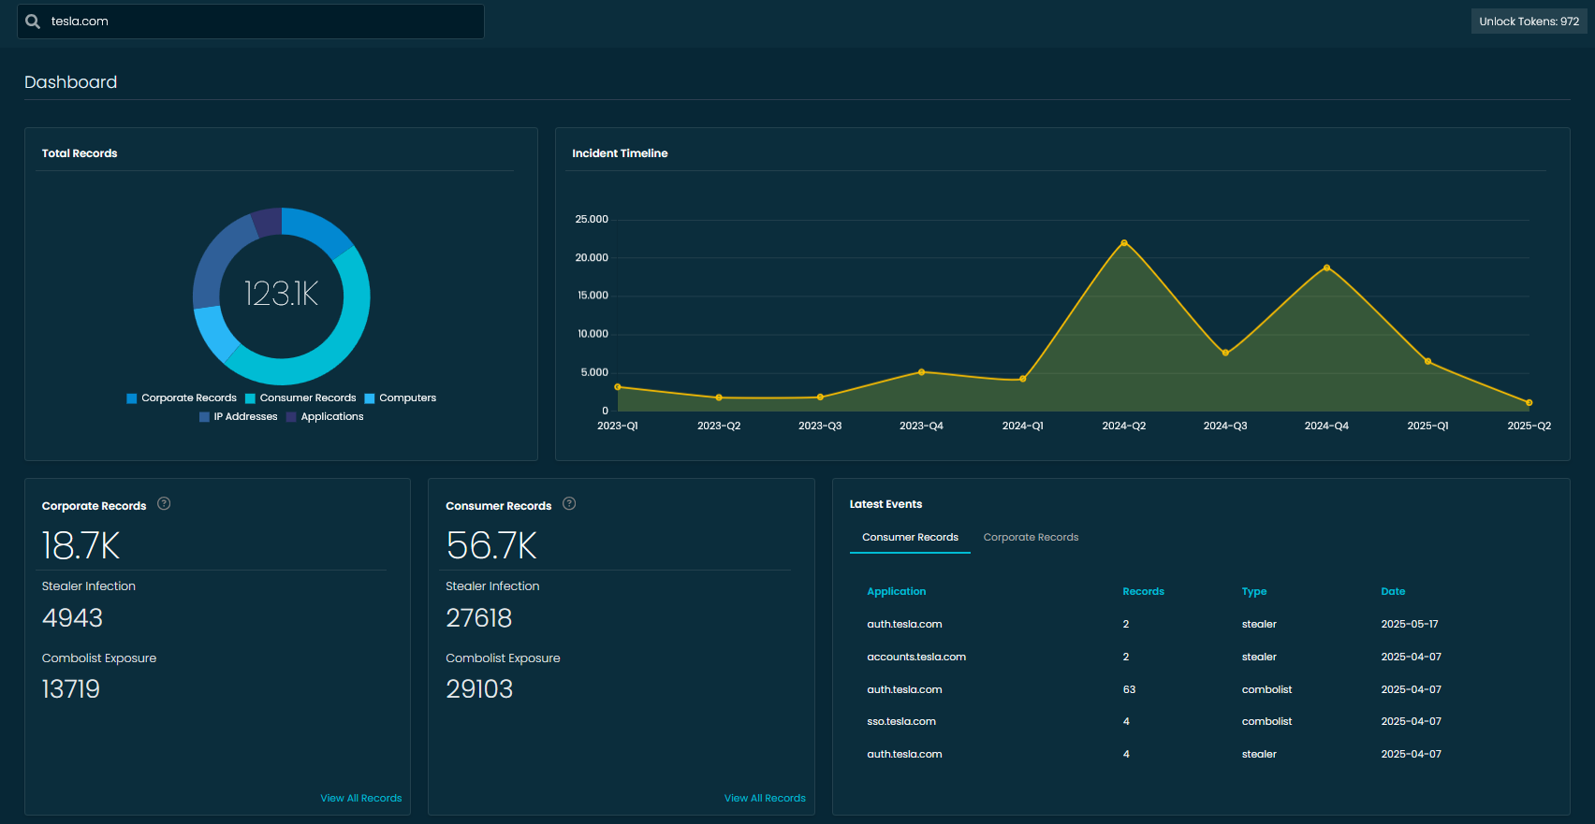Click the Consumer Records legend color swatch
This screenshot has width=1595, height=824.
click(250, 398)
